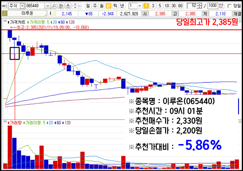Click the 거래량 volume legend label
This screenshot has height=171, width=243.
pos(15,123)
